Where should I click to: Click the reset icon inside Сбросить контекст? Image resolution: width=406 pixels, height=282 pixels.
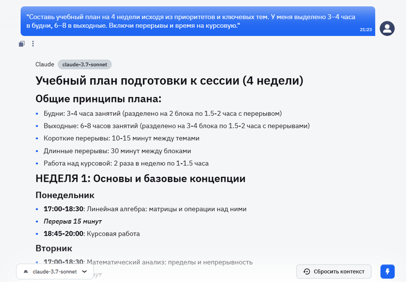point(307,271)
